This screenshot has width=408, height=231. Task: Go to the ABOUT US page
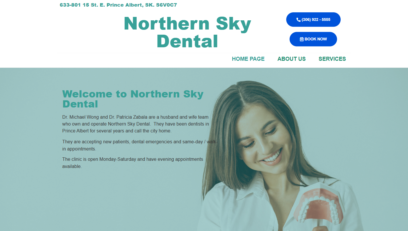(291, 59)
